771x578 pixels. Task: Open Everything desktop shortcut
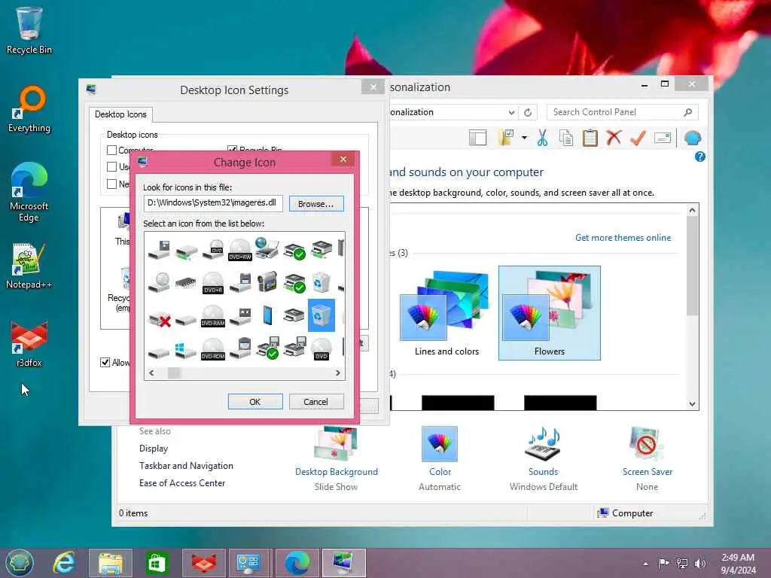point(29,109)
